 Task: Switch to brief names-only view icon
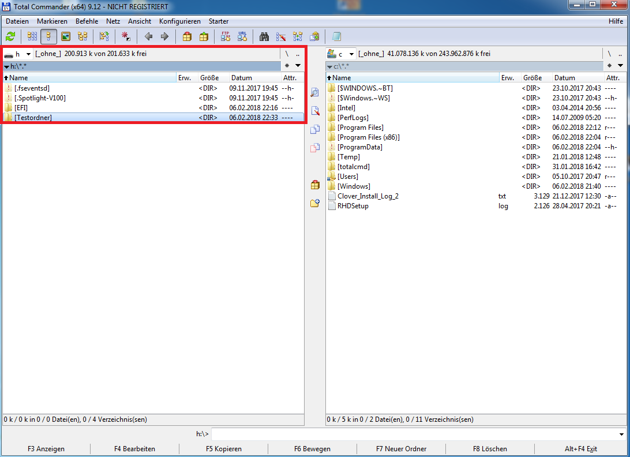(32, 36)
